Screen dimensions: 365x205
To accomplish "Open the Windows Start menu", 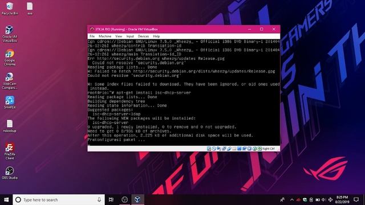I will click(6, 200).
